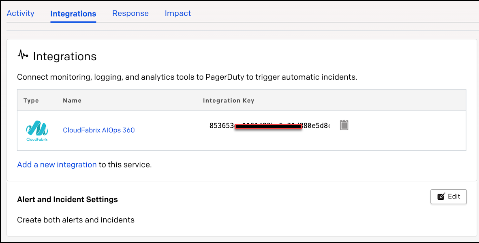Click the Integrations section heading text
Viewport: 479px width, 243px height.
click(65, 57)
